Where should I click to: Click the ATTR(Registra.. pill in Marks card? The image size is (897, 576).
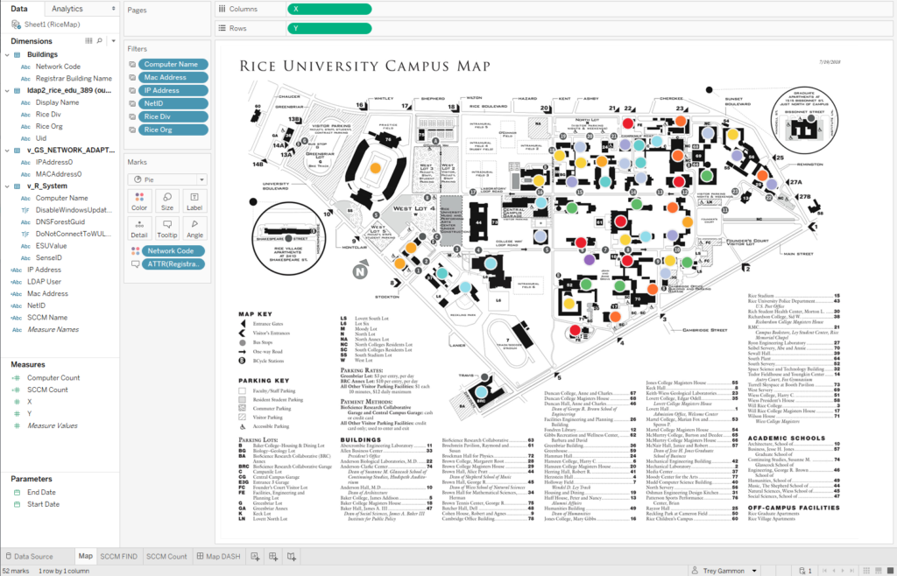[173, 264]
